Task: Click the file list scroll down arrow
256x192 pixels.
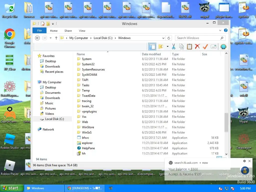Action: click(226, 154)
